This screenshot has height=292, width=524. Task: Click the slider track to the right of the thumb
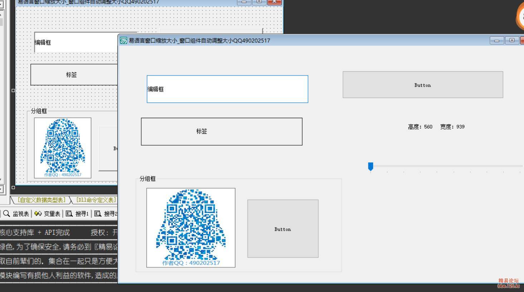[x=447, y=166]
